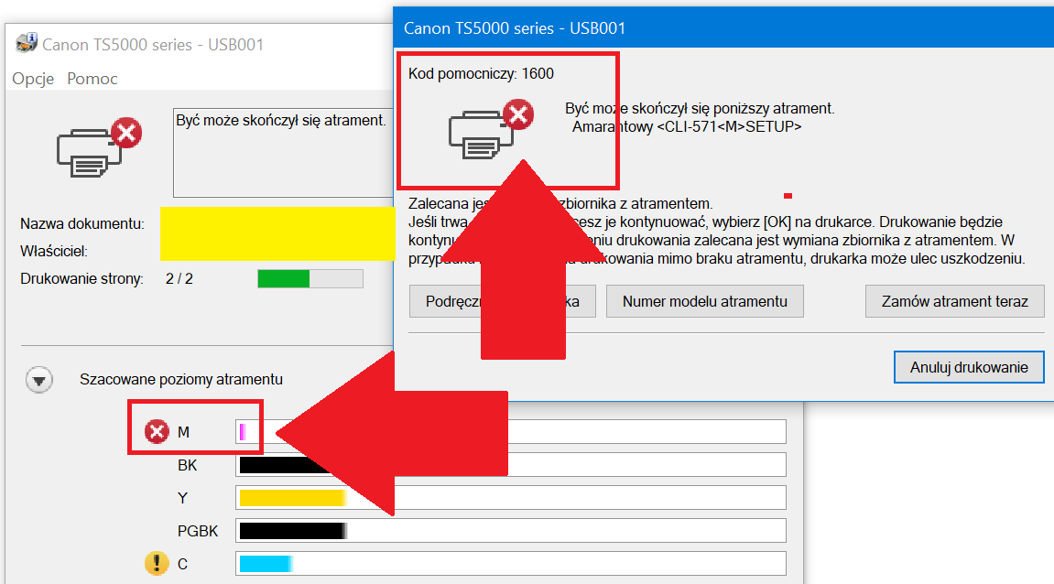The image size is (1054, 584).
Task: Open the Opcje menu
Action: 33,79
